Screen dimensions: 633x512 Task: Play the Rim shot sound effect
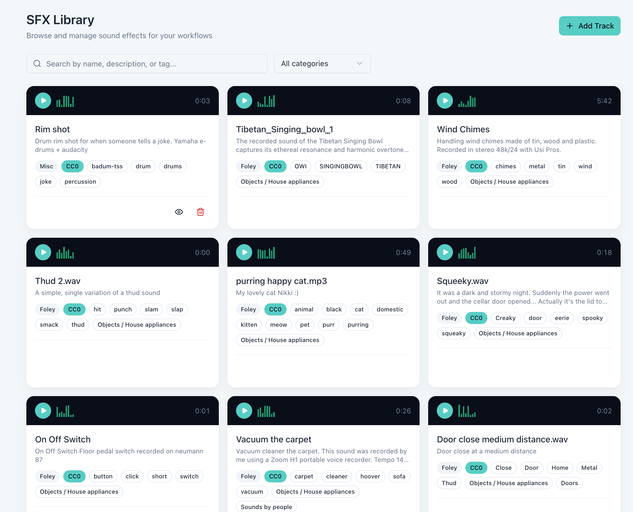[x=43, y=101]
